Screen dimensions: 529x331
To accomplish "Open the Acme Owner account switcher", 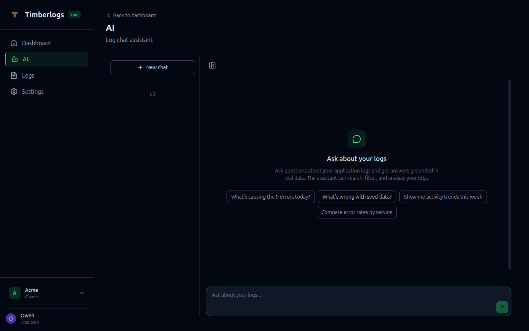I will click(x=46, y=293).
